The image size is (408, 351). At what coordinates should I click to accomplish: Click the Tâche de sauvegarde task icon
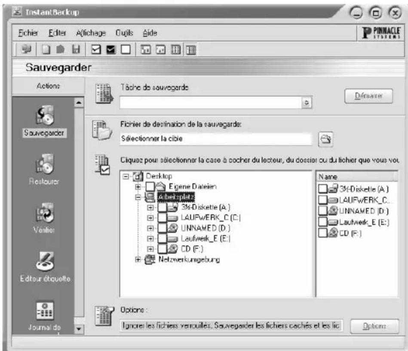(104, 94)
